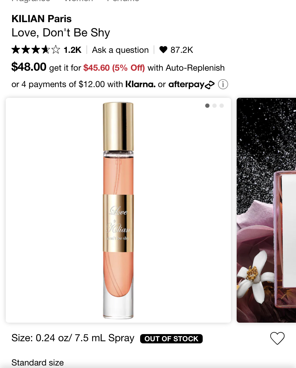The image size is (296, 368).
Task: Click the Klarna logo
Action: (x=140, y=84)
